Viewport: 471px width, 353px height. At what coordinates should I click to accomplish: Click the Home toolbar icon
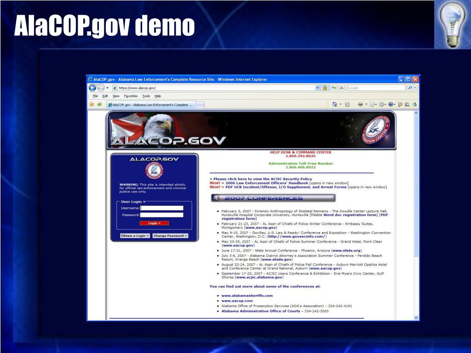click(x=335, y=104)
